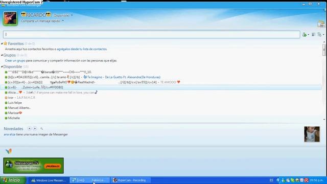The image size is (327, 184).
Task: Click the taskbar clock
Action: pyautogui.click(x=316, y=180)
